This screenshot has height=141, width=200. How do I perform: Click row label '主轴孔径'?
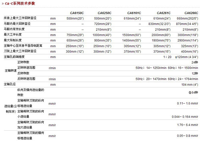[x=10, y=84]
